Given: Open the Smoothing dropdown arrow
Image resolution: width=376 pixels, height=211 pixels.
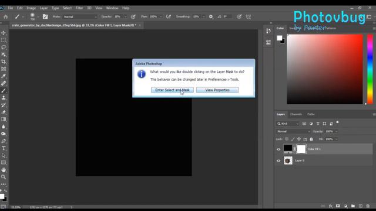Looking at the screenshot, I should coord(204,17).
